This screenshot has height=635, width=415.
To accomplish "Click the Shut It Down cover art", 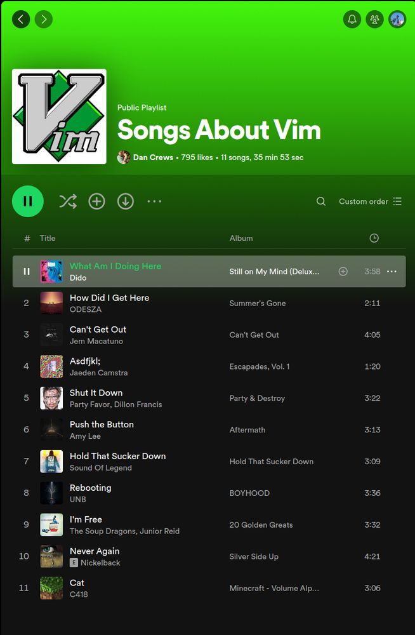I will (x=51, y=398).
